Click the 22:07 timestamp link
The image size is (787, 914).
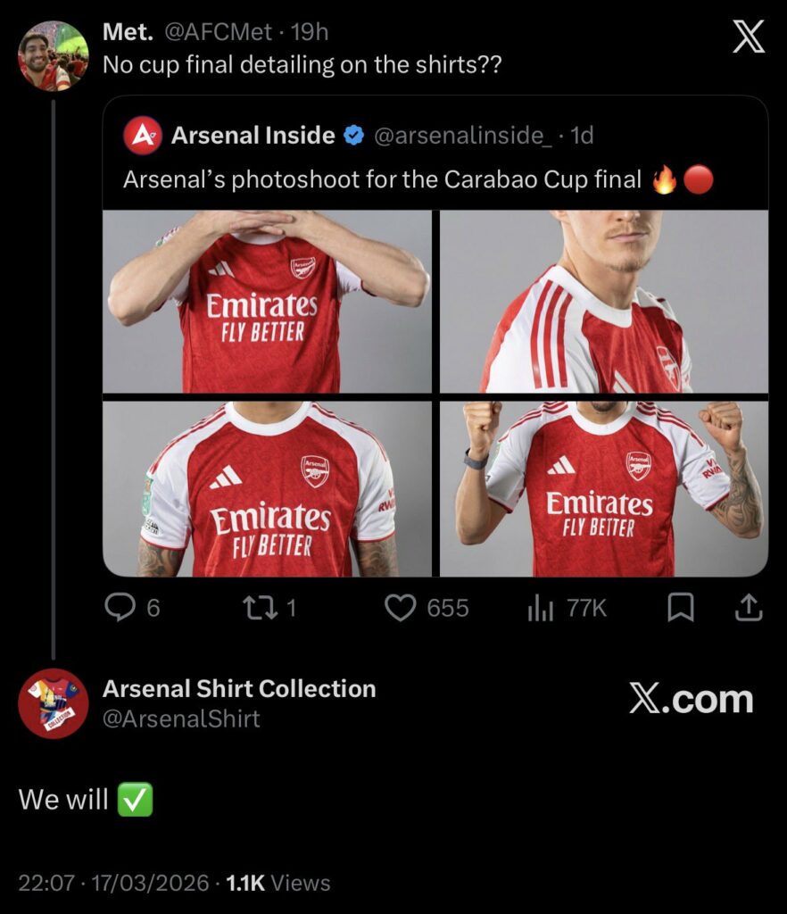click(x=45, y=884)
